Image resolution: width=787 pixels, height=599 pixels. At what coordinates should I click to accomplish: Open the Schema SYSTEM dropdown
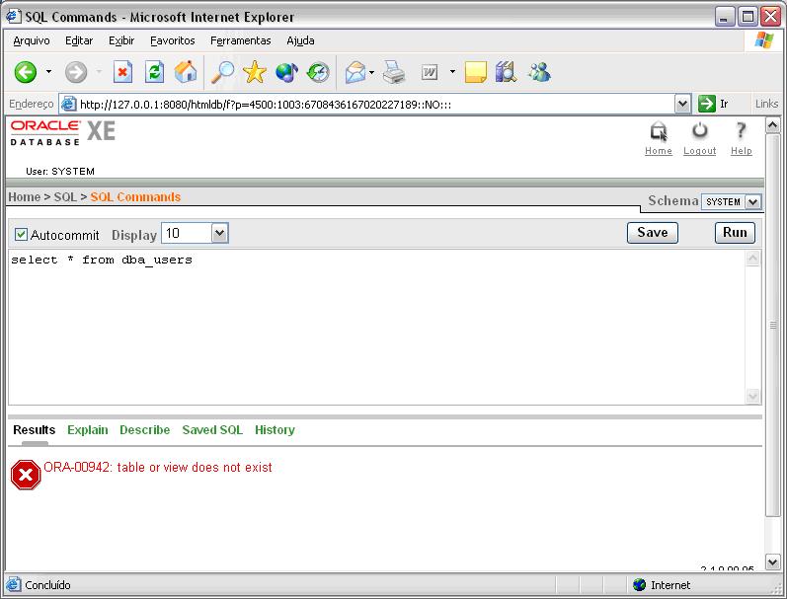coord(752,201)
